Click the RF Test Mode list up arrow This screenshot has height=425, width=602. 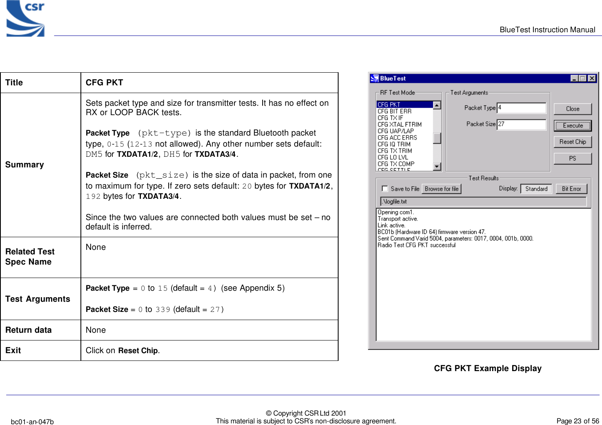click(437, 105)
